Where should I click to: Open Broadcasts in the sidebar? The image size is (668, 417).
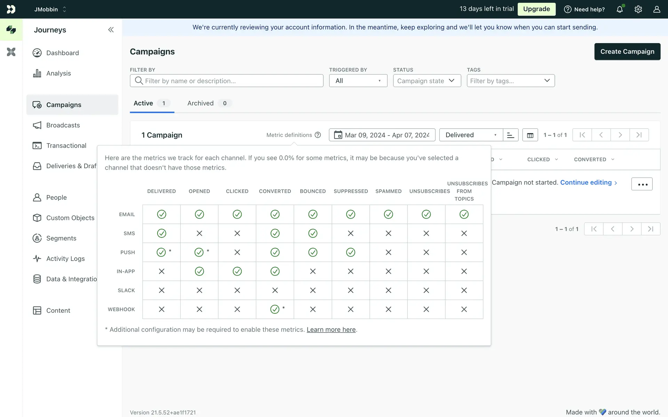63,125
